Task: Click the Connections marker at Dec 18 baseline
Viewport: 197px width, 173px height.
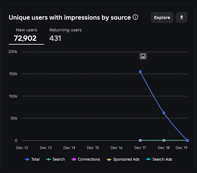Action: 164,140
